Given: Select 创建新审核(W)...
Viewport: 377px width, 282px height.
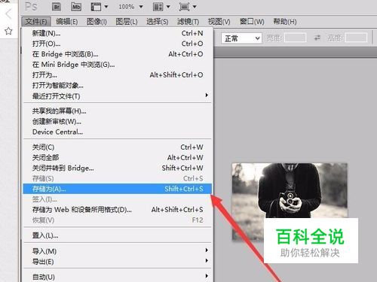Looking at the screenshot, I should point(118,122).
